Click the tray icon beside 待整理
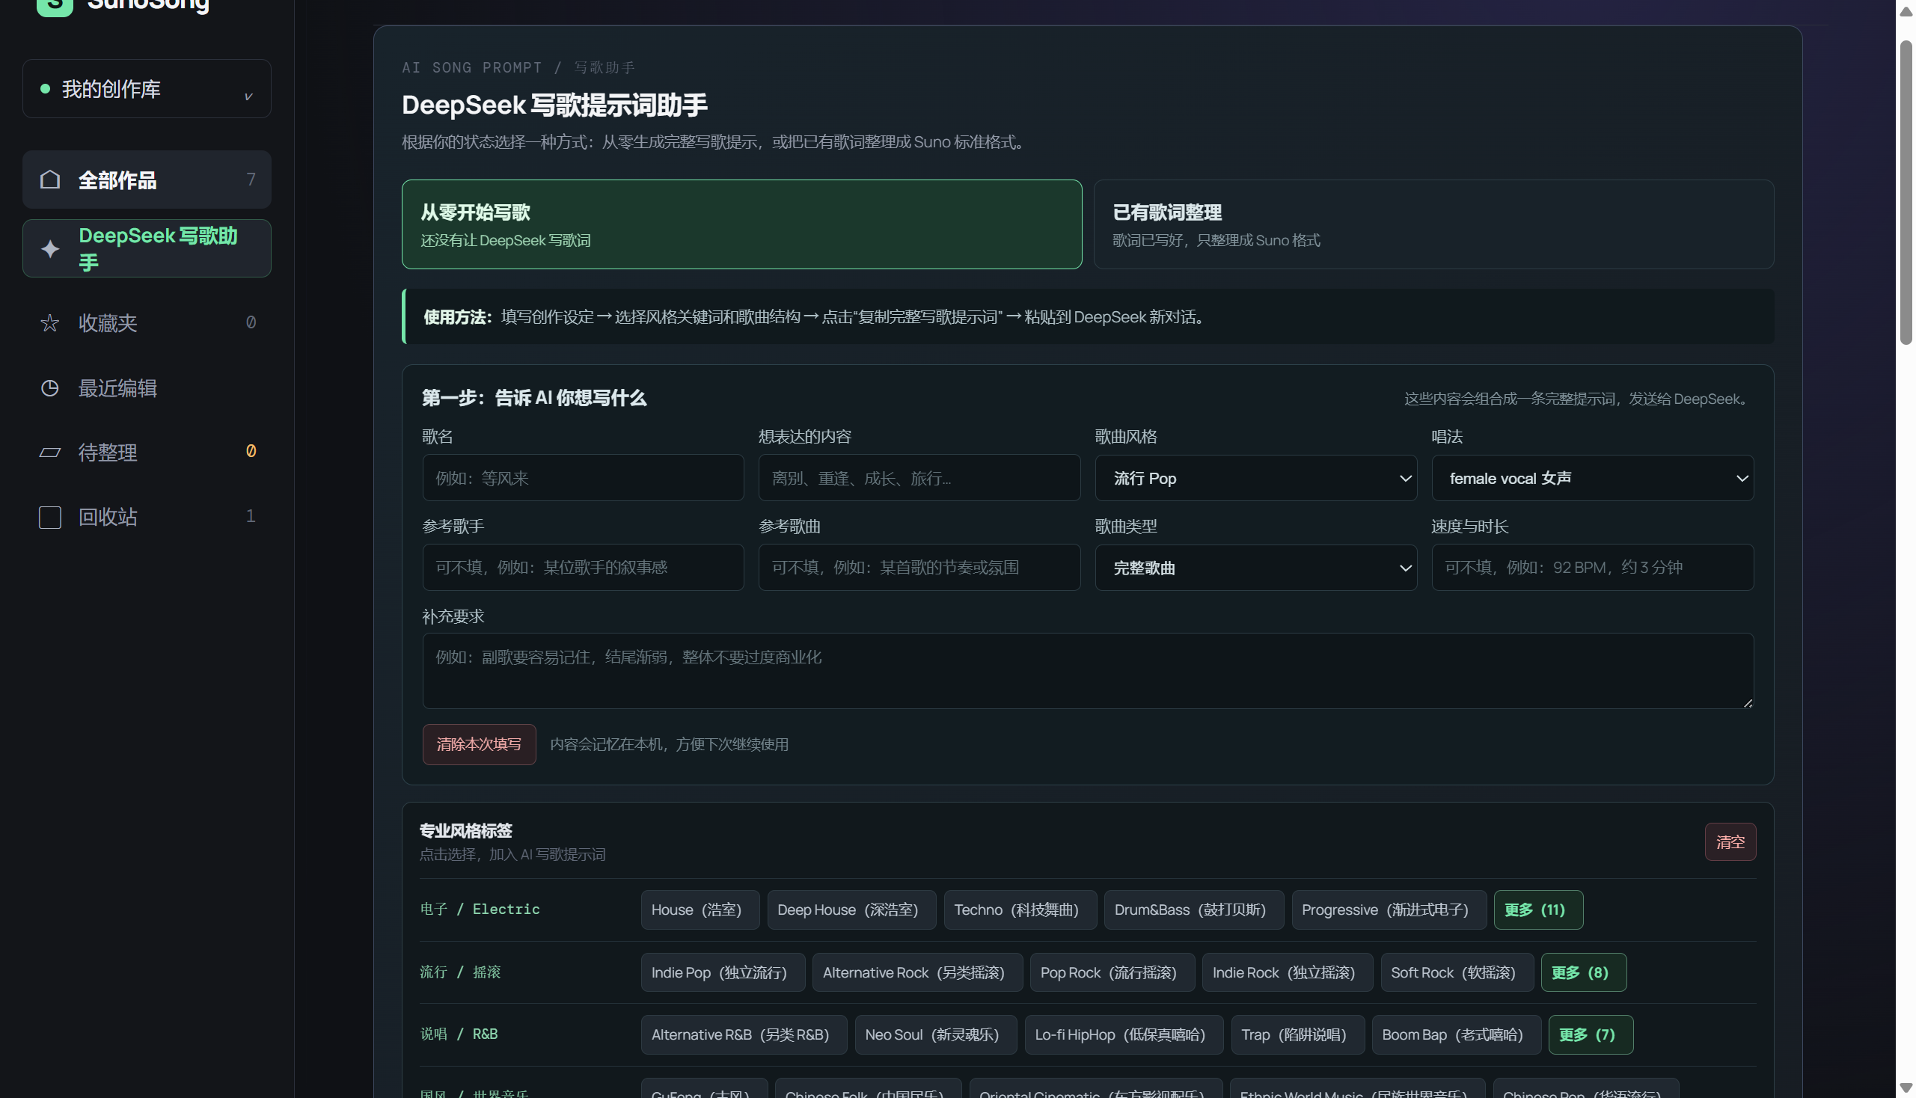 (50, 453)
